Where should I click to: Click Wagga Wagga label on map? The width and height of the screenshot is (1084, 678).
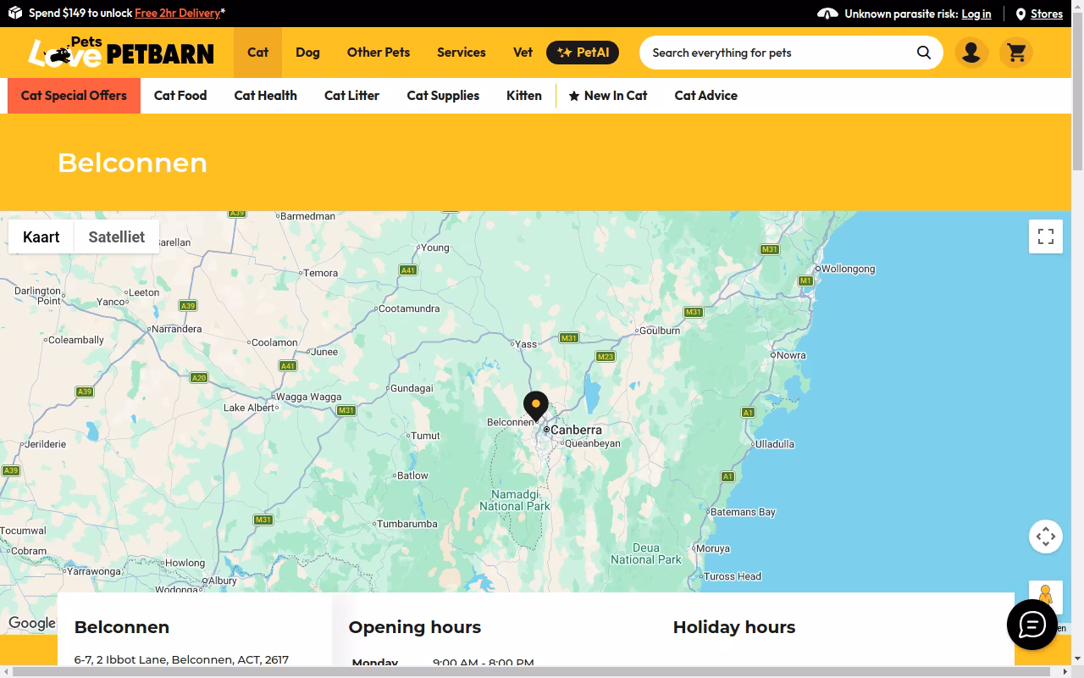[x=309, y=397]
